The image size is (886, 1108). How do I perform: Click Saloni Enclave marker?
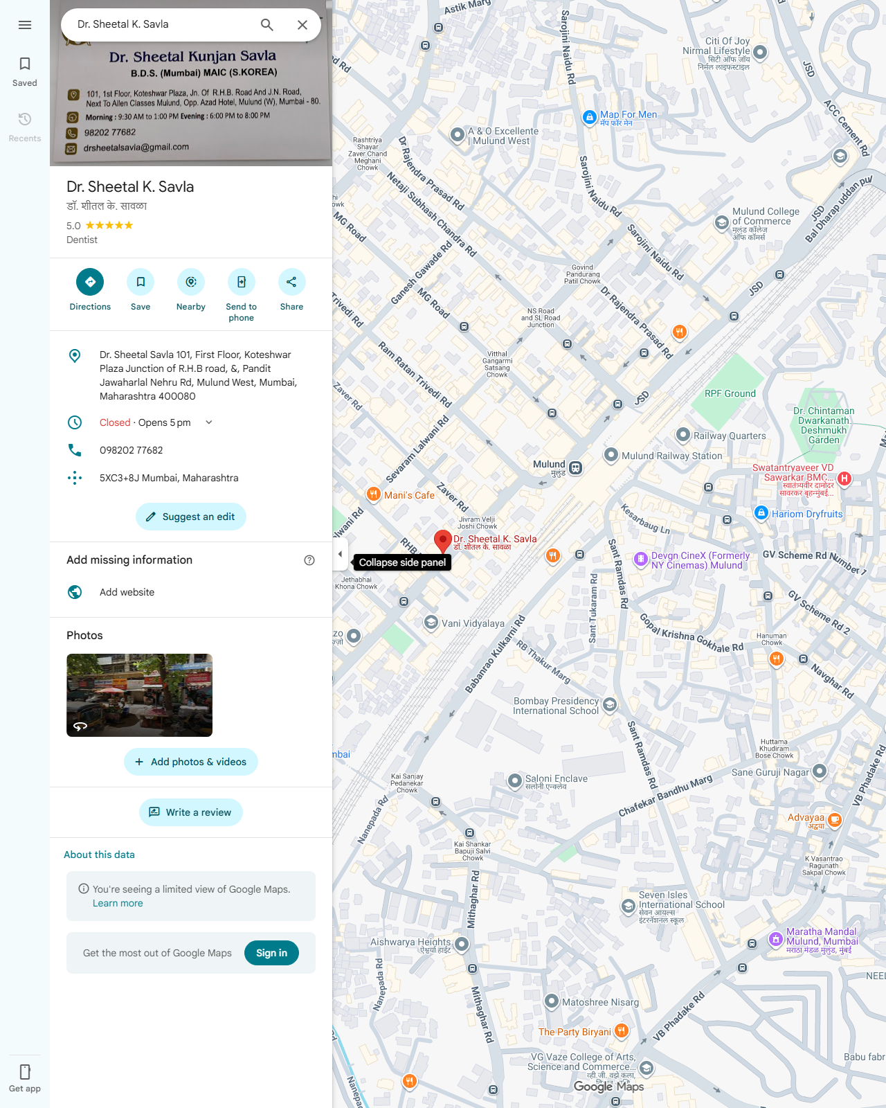tap(515, 781)
